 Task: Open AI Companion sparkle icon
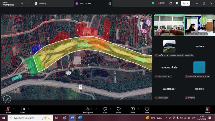pyautogui.click(x=170, y=3)
